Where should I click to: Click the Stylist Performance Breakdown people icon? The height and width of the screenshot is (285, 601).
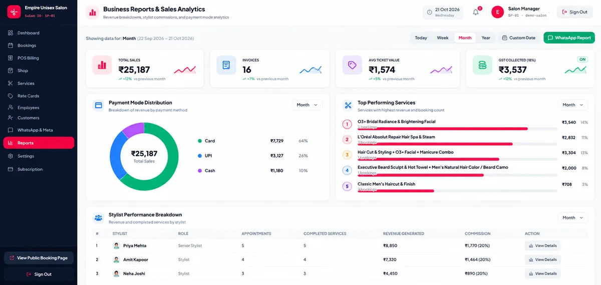pyautogui.click(x=99, y=218)
